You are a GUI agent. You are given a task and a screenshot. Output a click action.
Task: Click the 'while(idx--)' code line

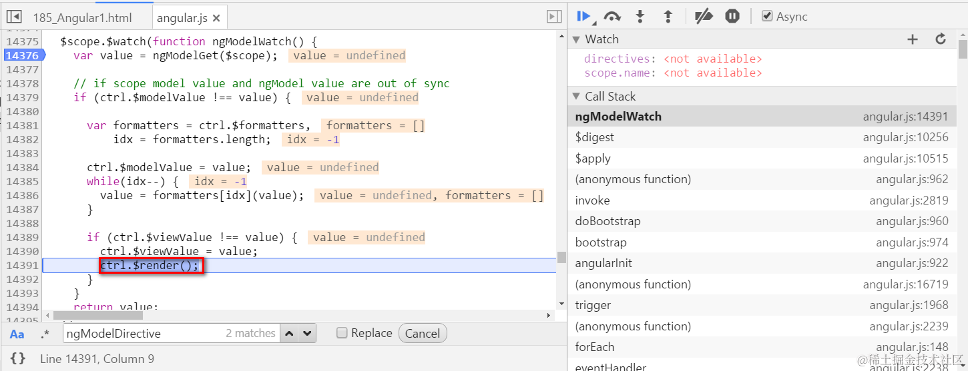click(x=134, y=181)
